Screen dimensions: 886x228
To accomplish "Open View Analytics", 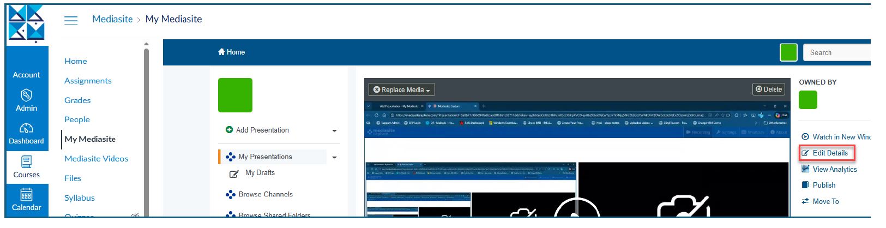I will pyautogui.click(x=834, y=169).
